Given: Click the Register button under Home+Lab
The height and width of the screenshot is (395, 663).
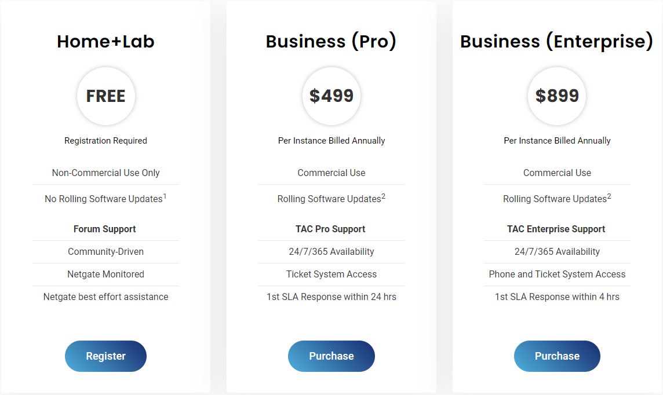Looking at the screenshot, I should [105, 356].
